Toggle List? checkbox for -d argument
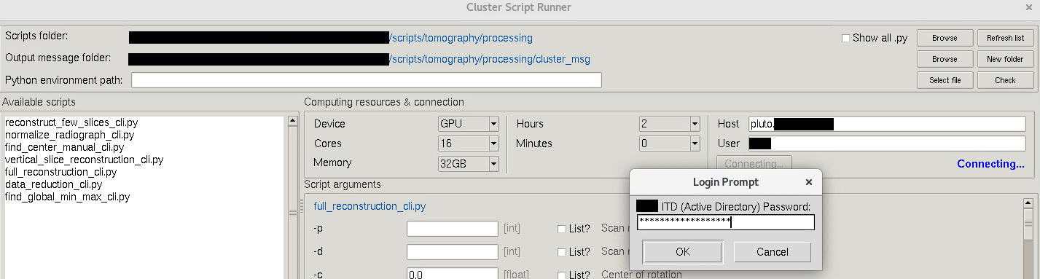The height and width of the screenshot is (279, 1040). (x=561, y=252)
